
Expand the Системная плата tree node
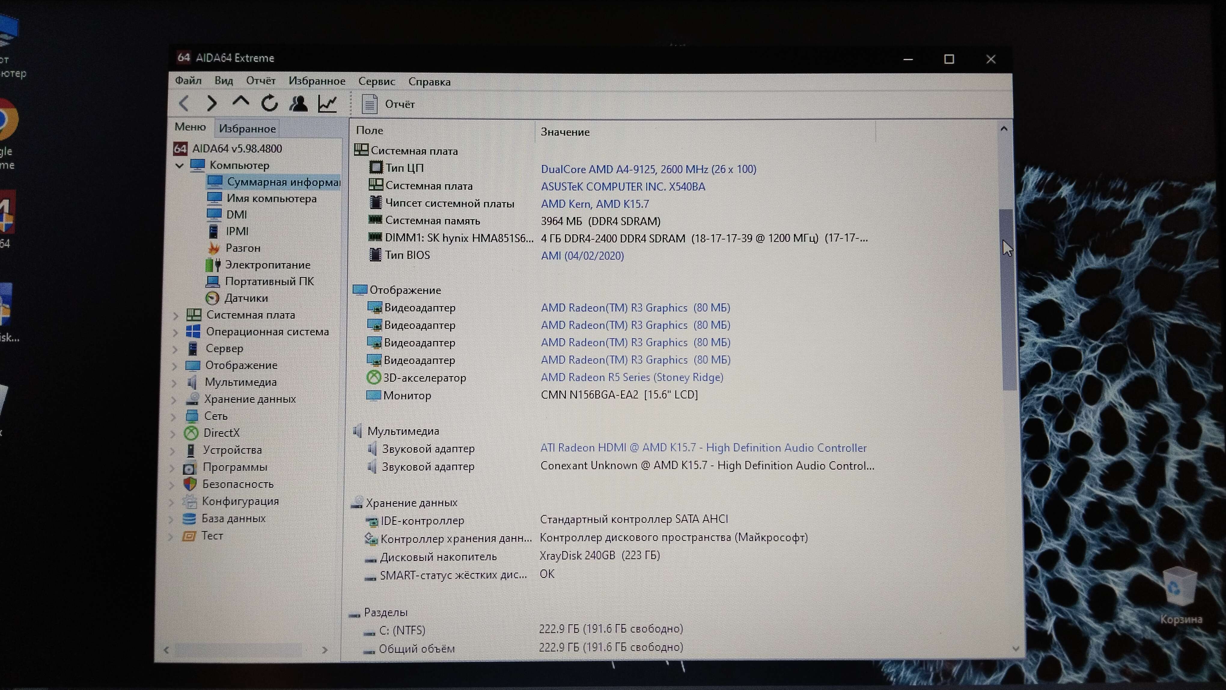pos(175,315)
